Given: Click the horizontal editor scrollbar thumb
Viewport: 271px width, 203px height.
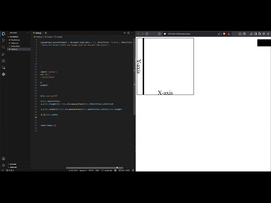Looking at the screenshot, I should pos(94,168).
